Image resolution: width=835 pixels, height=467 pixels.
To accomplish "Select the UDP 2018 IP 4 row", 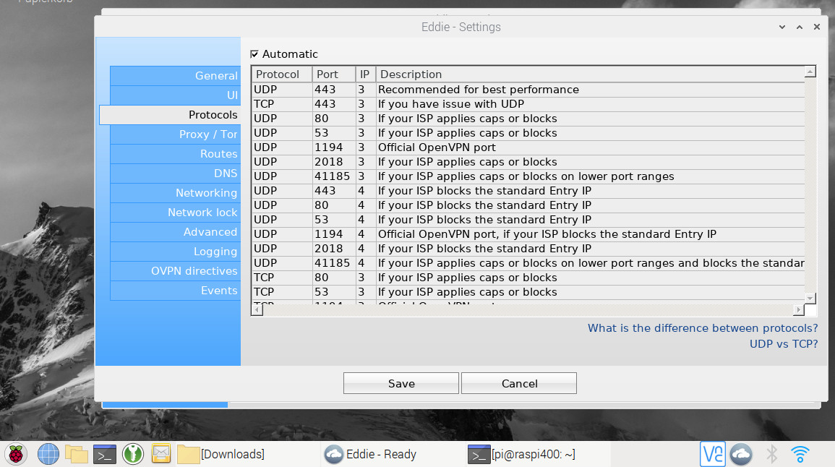I will pos(528,248).
